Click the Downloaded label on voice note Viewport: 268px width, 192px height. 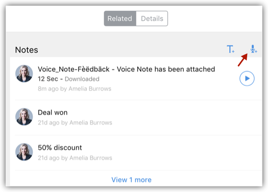point(82,79)
